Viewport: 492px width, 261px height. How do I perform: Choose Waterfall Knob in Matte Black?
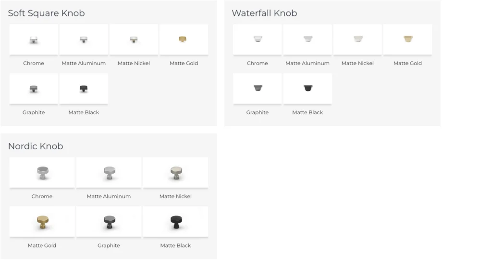coord(307,89)
